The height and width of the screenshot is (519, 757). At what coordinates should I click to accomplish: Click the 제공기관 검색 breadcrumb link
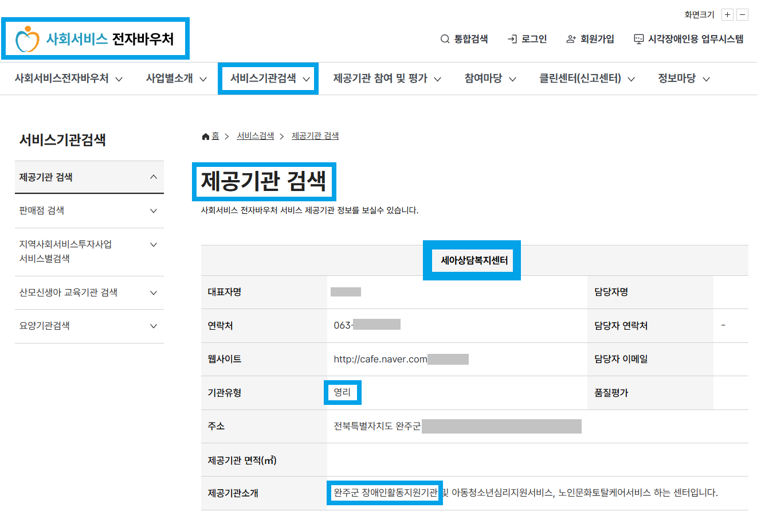[315, 135]
